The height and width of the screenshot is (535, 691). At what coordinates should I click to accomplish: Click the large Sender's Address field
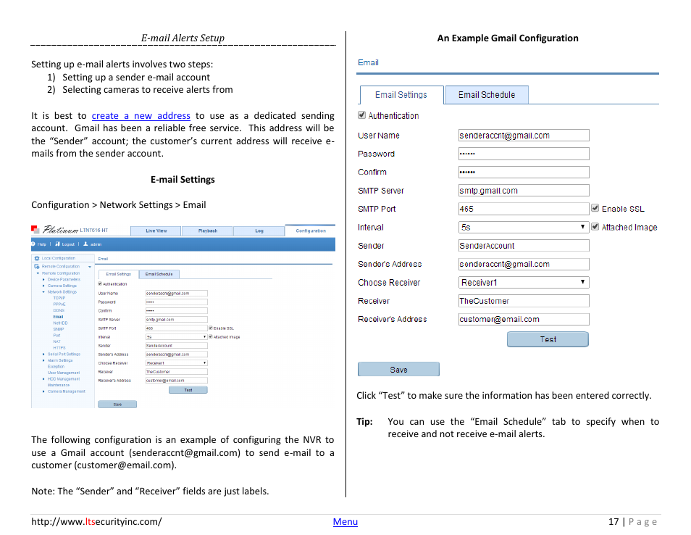[524, 264]
